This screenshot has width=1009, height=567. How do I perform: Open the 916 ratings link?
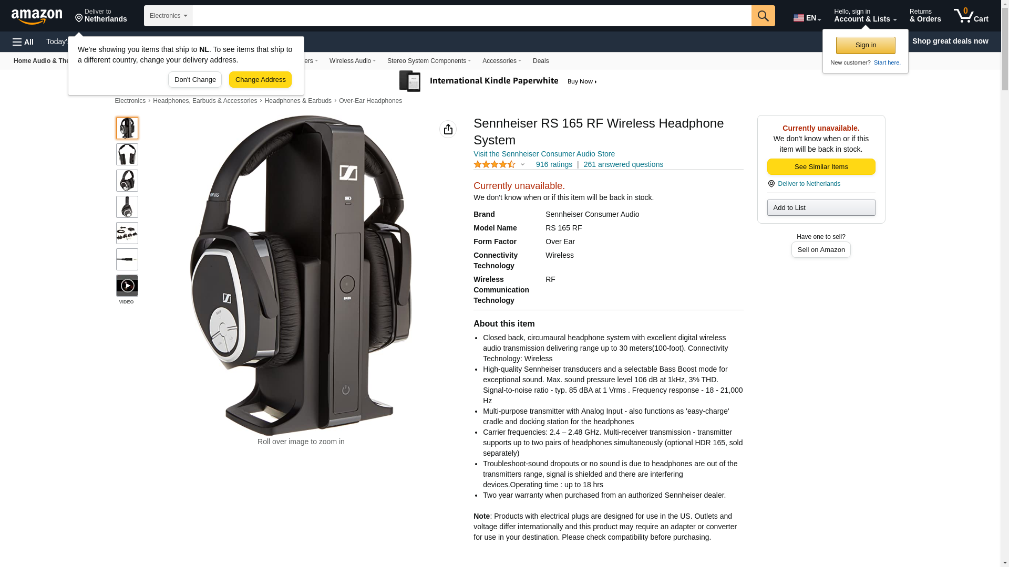554,165
